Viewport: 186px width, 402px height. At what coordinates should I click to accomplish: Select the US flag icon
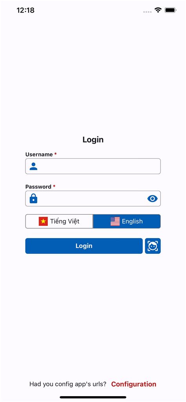115,221
